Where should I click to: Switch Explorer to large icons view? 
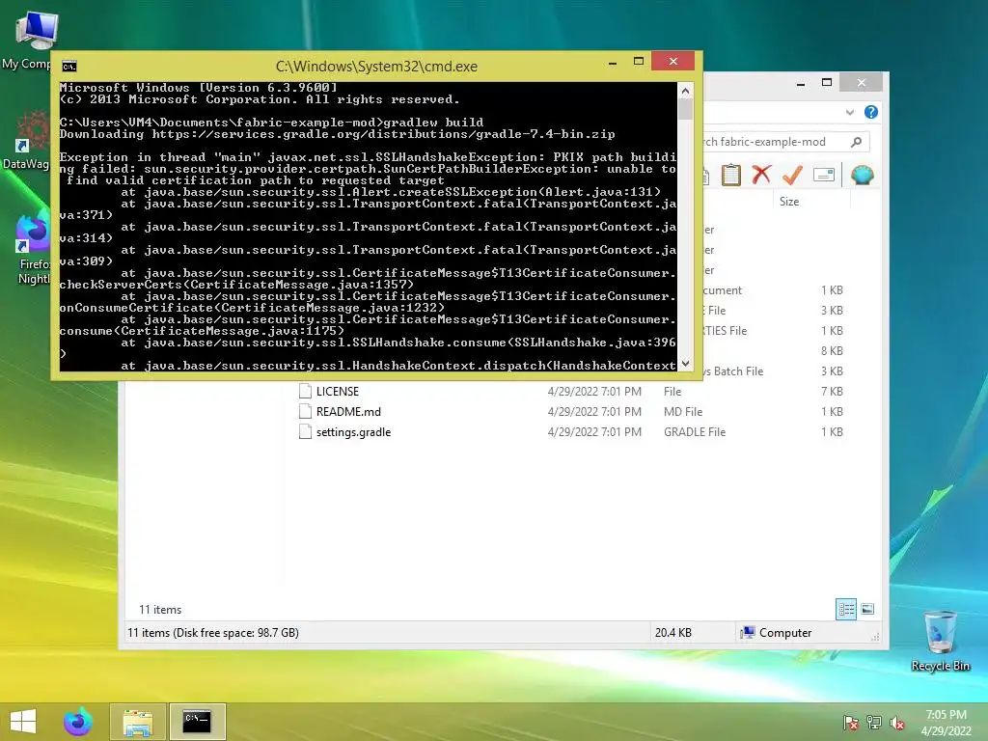[x=867, y=609]
